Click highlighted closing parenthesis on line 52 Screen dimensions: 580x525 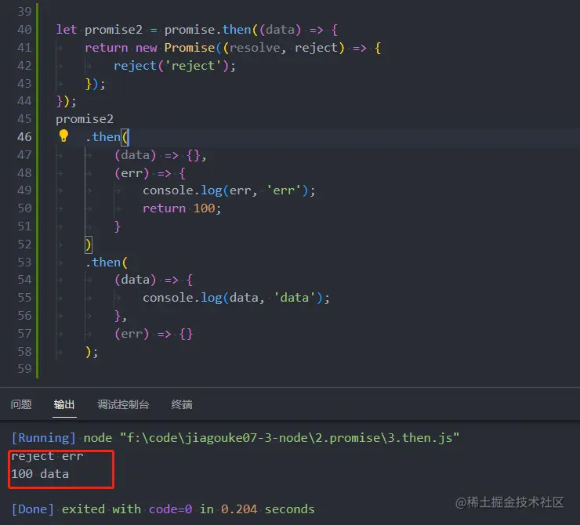pos(89,244)
